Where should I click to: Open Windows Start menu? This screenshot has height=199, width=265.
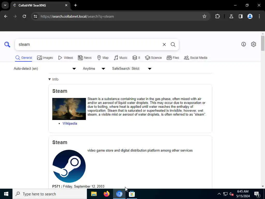(6, 194)
